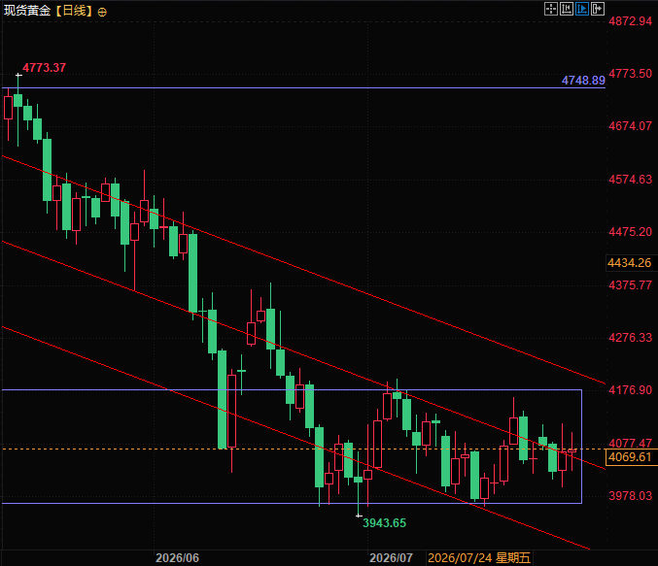This screenshot has width=658, height=566.
Task: Click the 2026/07 date axis label
Action: [391, 558]
